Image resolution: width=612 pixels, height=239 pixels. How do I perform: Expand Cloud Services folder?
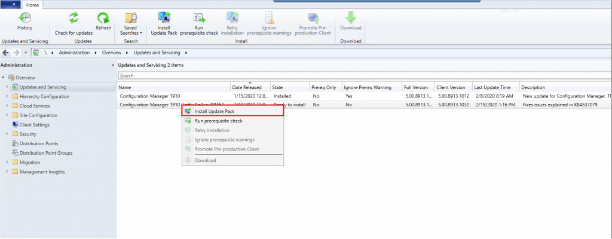[x=7, y=105]
